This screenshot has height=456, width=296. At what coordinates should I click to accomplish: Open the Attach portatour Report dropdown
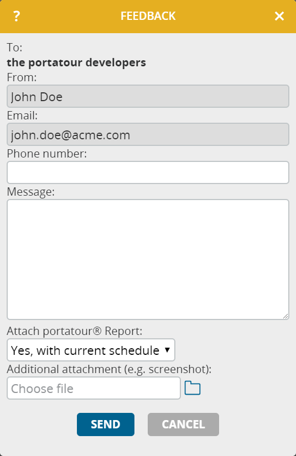tap(91, 350)
